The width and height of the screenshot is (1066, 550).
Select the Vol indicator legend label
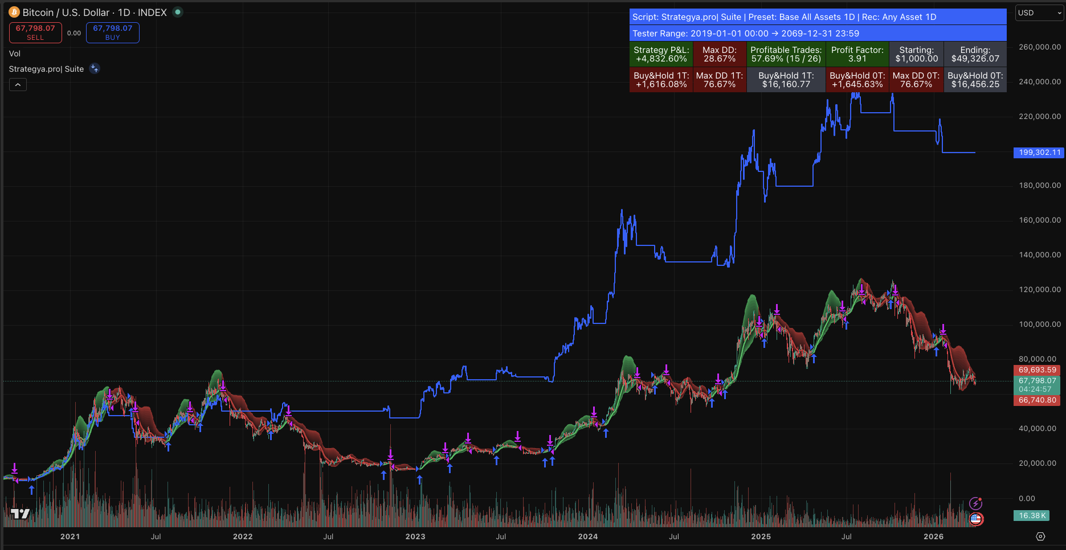(15, 54)
